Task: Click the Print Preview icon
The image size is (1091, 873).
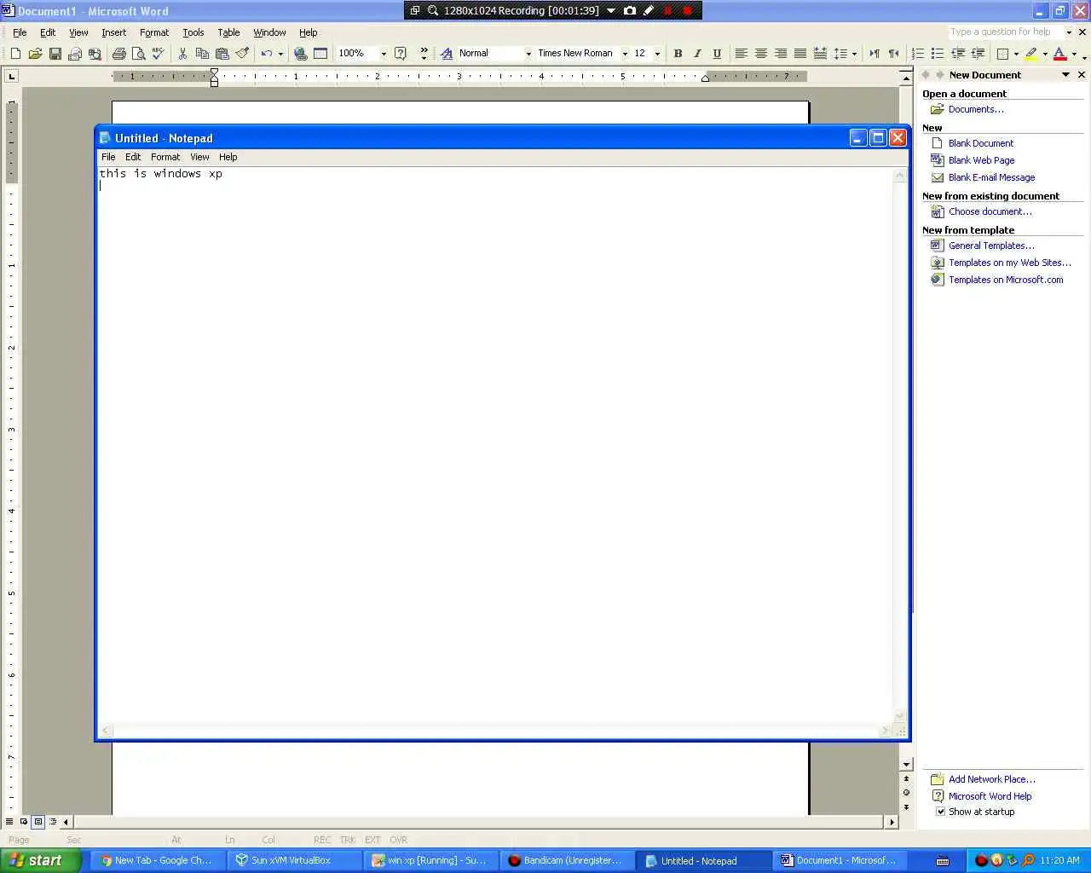Action: point(138,53)
